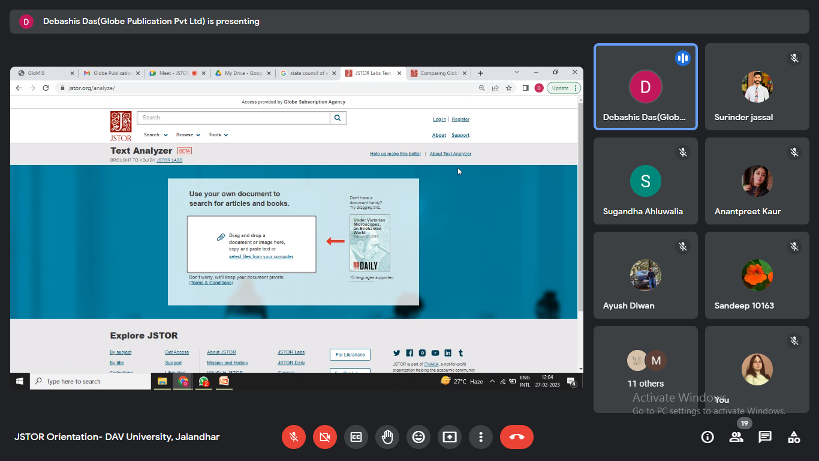Leave the call with red hang-up button
819x461 pixels.
point(516,438)
